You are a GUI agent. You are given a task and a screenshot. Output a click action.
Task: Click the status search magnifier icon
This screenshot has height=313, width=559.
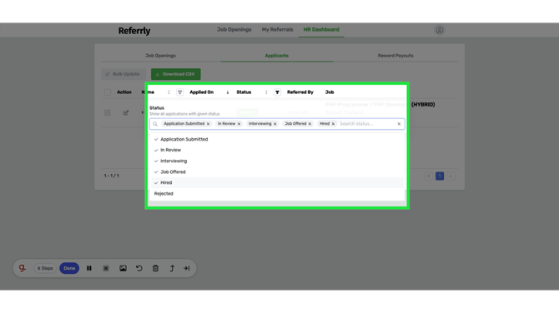[x=155, y=124]
